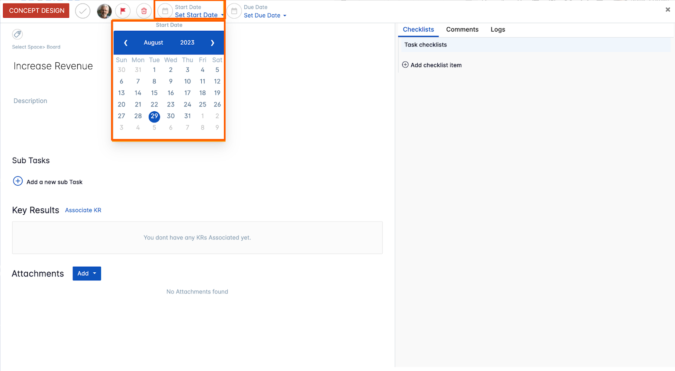This screenshot has height=371, width=675.
Task: Click the tag icon above Select Space
Action: tap(17, 35)
